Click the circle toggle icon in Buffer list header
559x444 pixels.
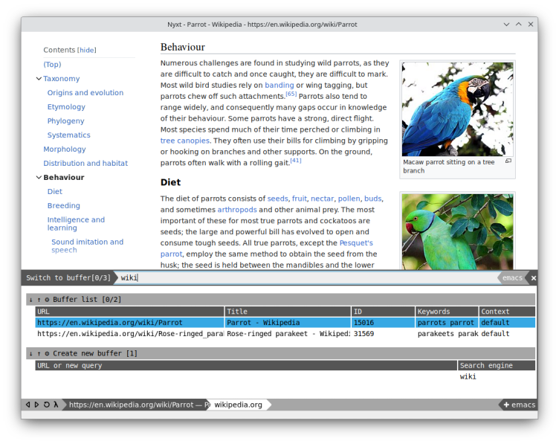pyautogui.click(x=47, y=300)
